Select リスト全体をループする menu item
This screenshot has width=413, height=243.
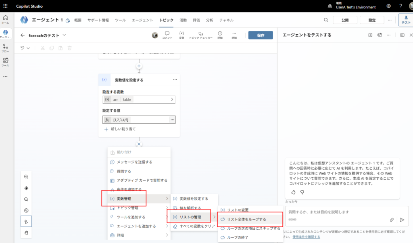(246, 219)
